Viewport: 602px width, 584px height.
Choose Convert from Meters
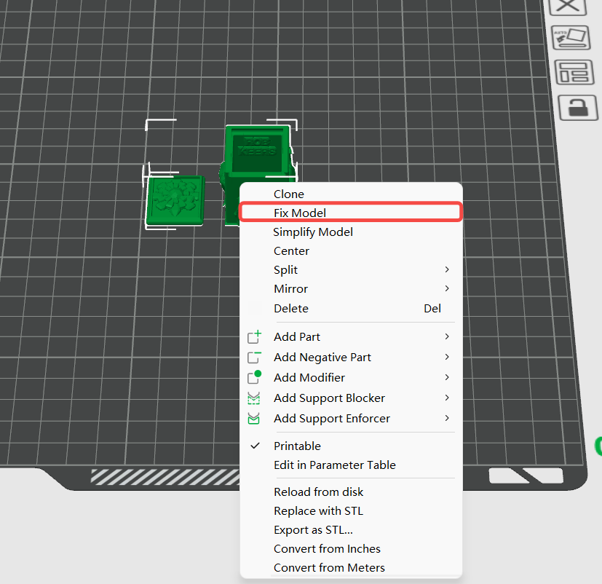351,567
